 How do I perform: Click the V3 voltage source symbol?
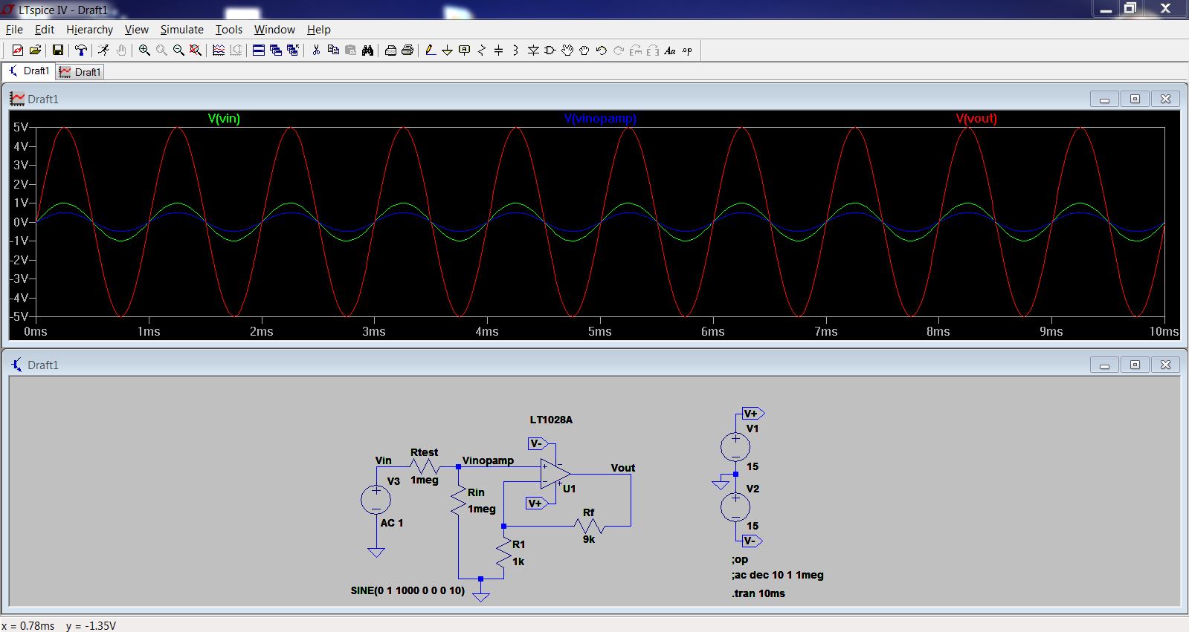point(376,500)
